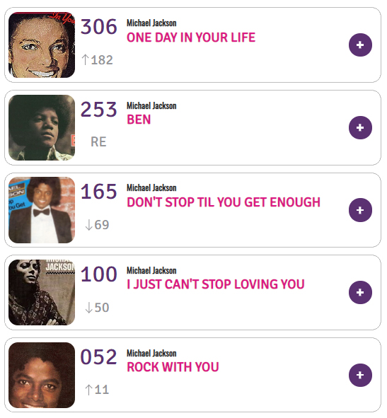Open the BEN song title link

point(139,120)
